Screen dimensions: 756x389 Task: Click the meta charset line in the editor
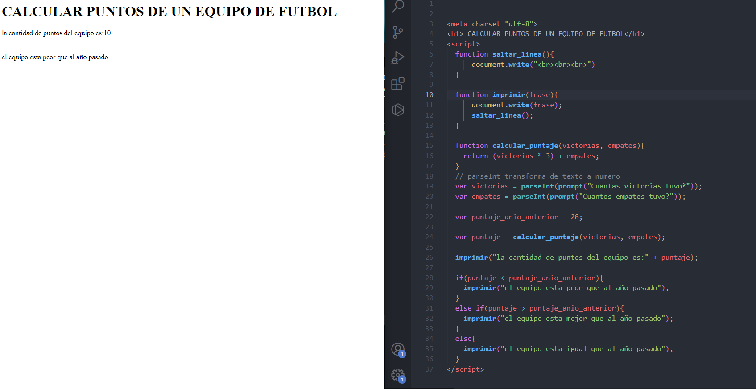click(x=492, y=24)
